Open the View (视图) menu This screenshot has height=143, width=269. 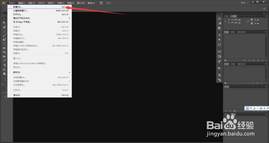[70, 3]
